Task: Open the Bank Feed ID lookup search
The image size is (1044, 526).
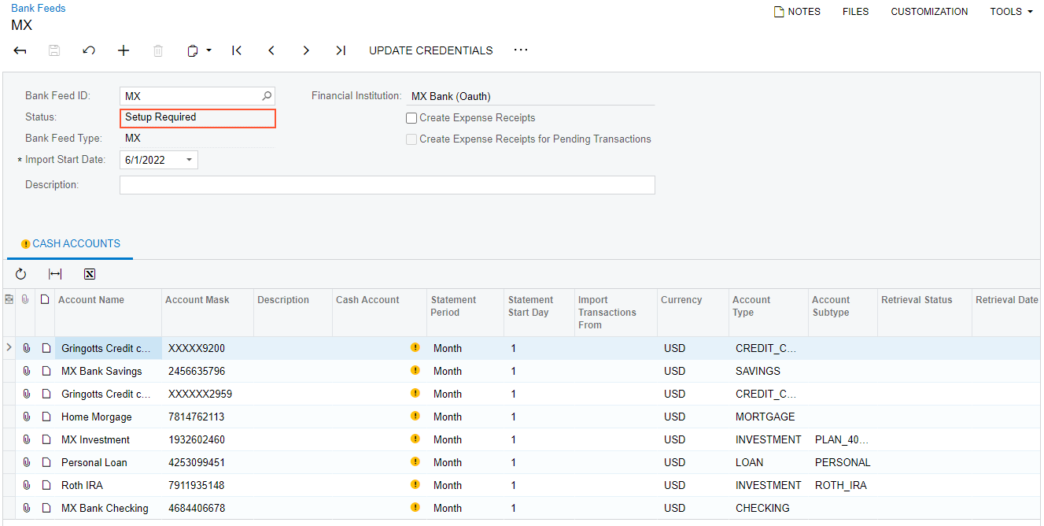Action: coord(267,96)
